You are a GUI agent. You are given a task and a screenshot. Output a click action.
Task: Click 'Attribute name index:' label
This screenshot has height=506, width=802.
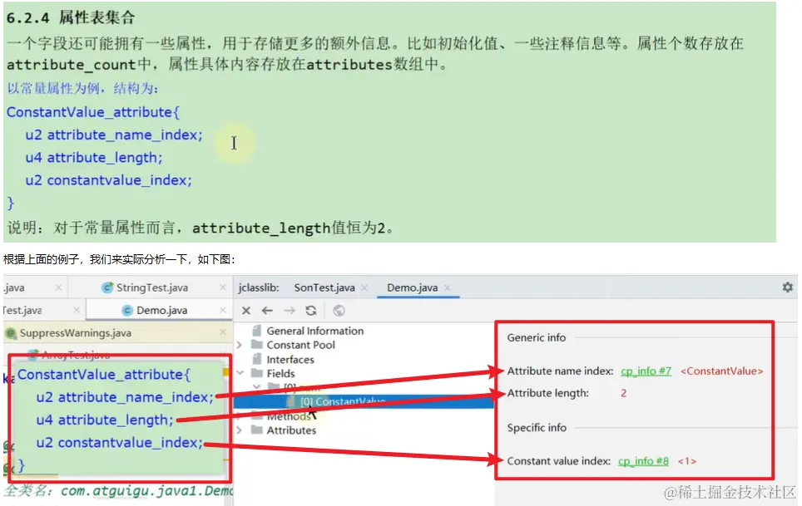(x=560, y=371)
